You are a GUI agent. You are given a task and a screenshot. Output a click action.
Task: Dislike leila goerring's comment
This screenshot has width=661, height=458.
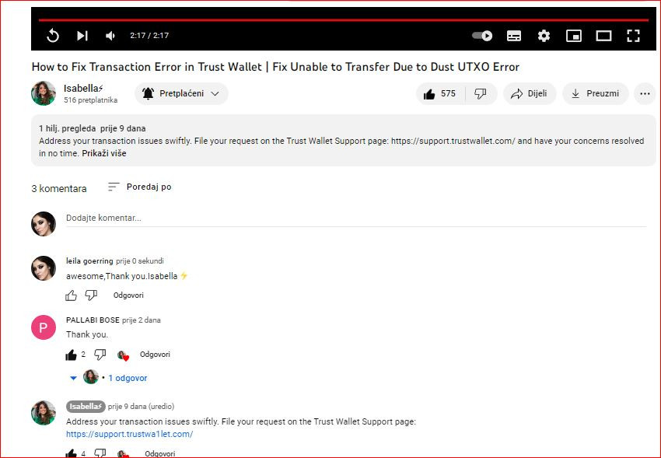tap(91, 295)
